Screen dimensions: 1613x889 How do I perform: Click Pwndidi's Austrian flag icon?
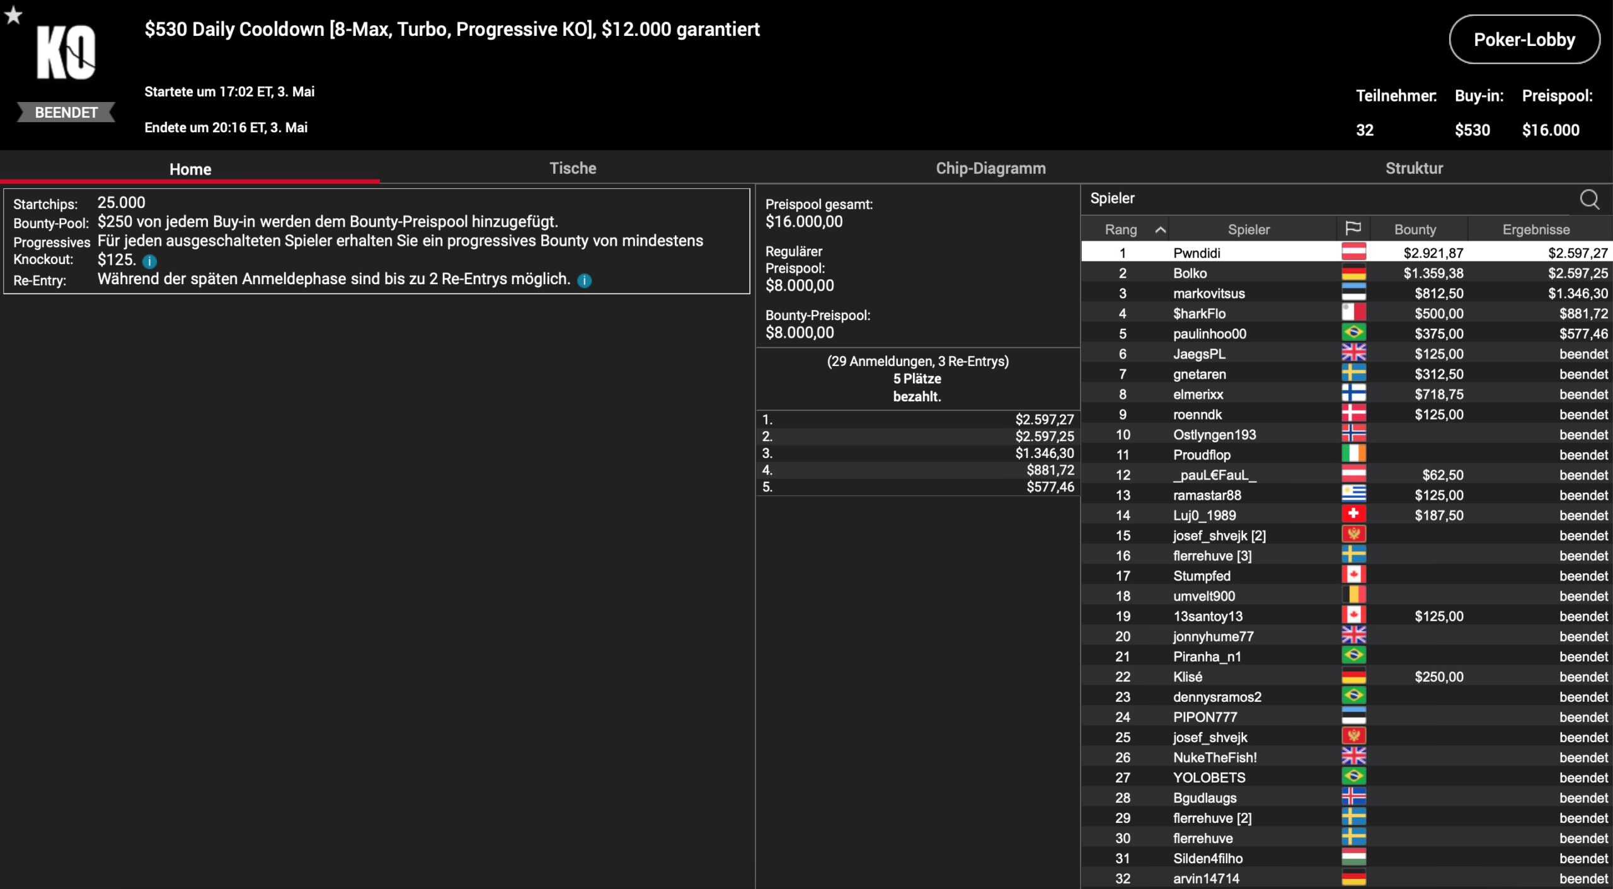[1353, 252]
